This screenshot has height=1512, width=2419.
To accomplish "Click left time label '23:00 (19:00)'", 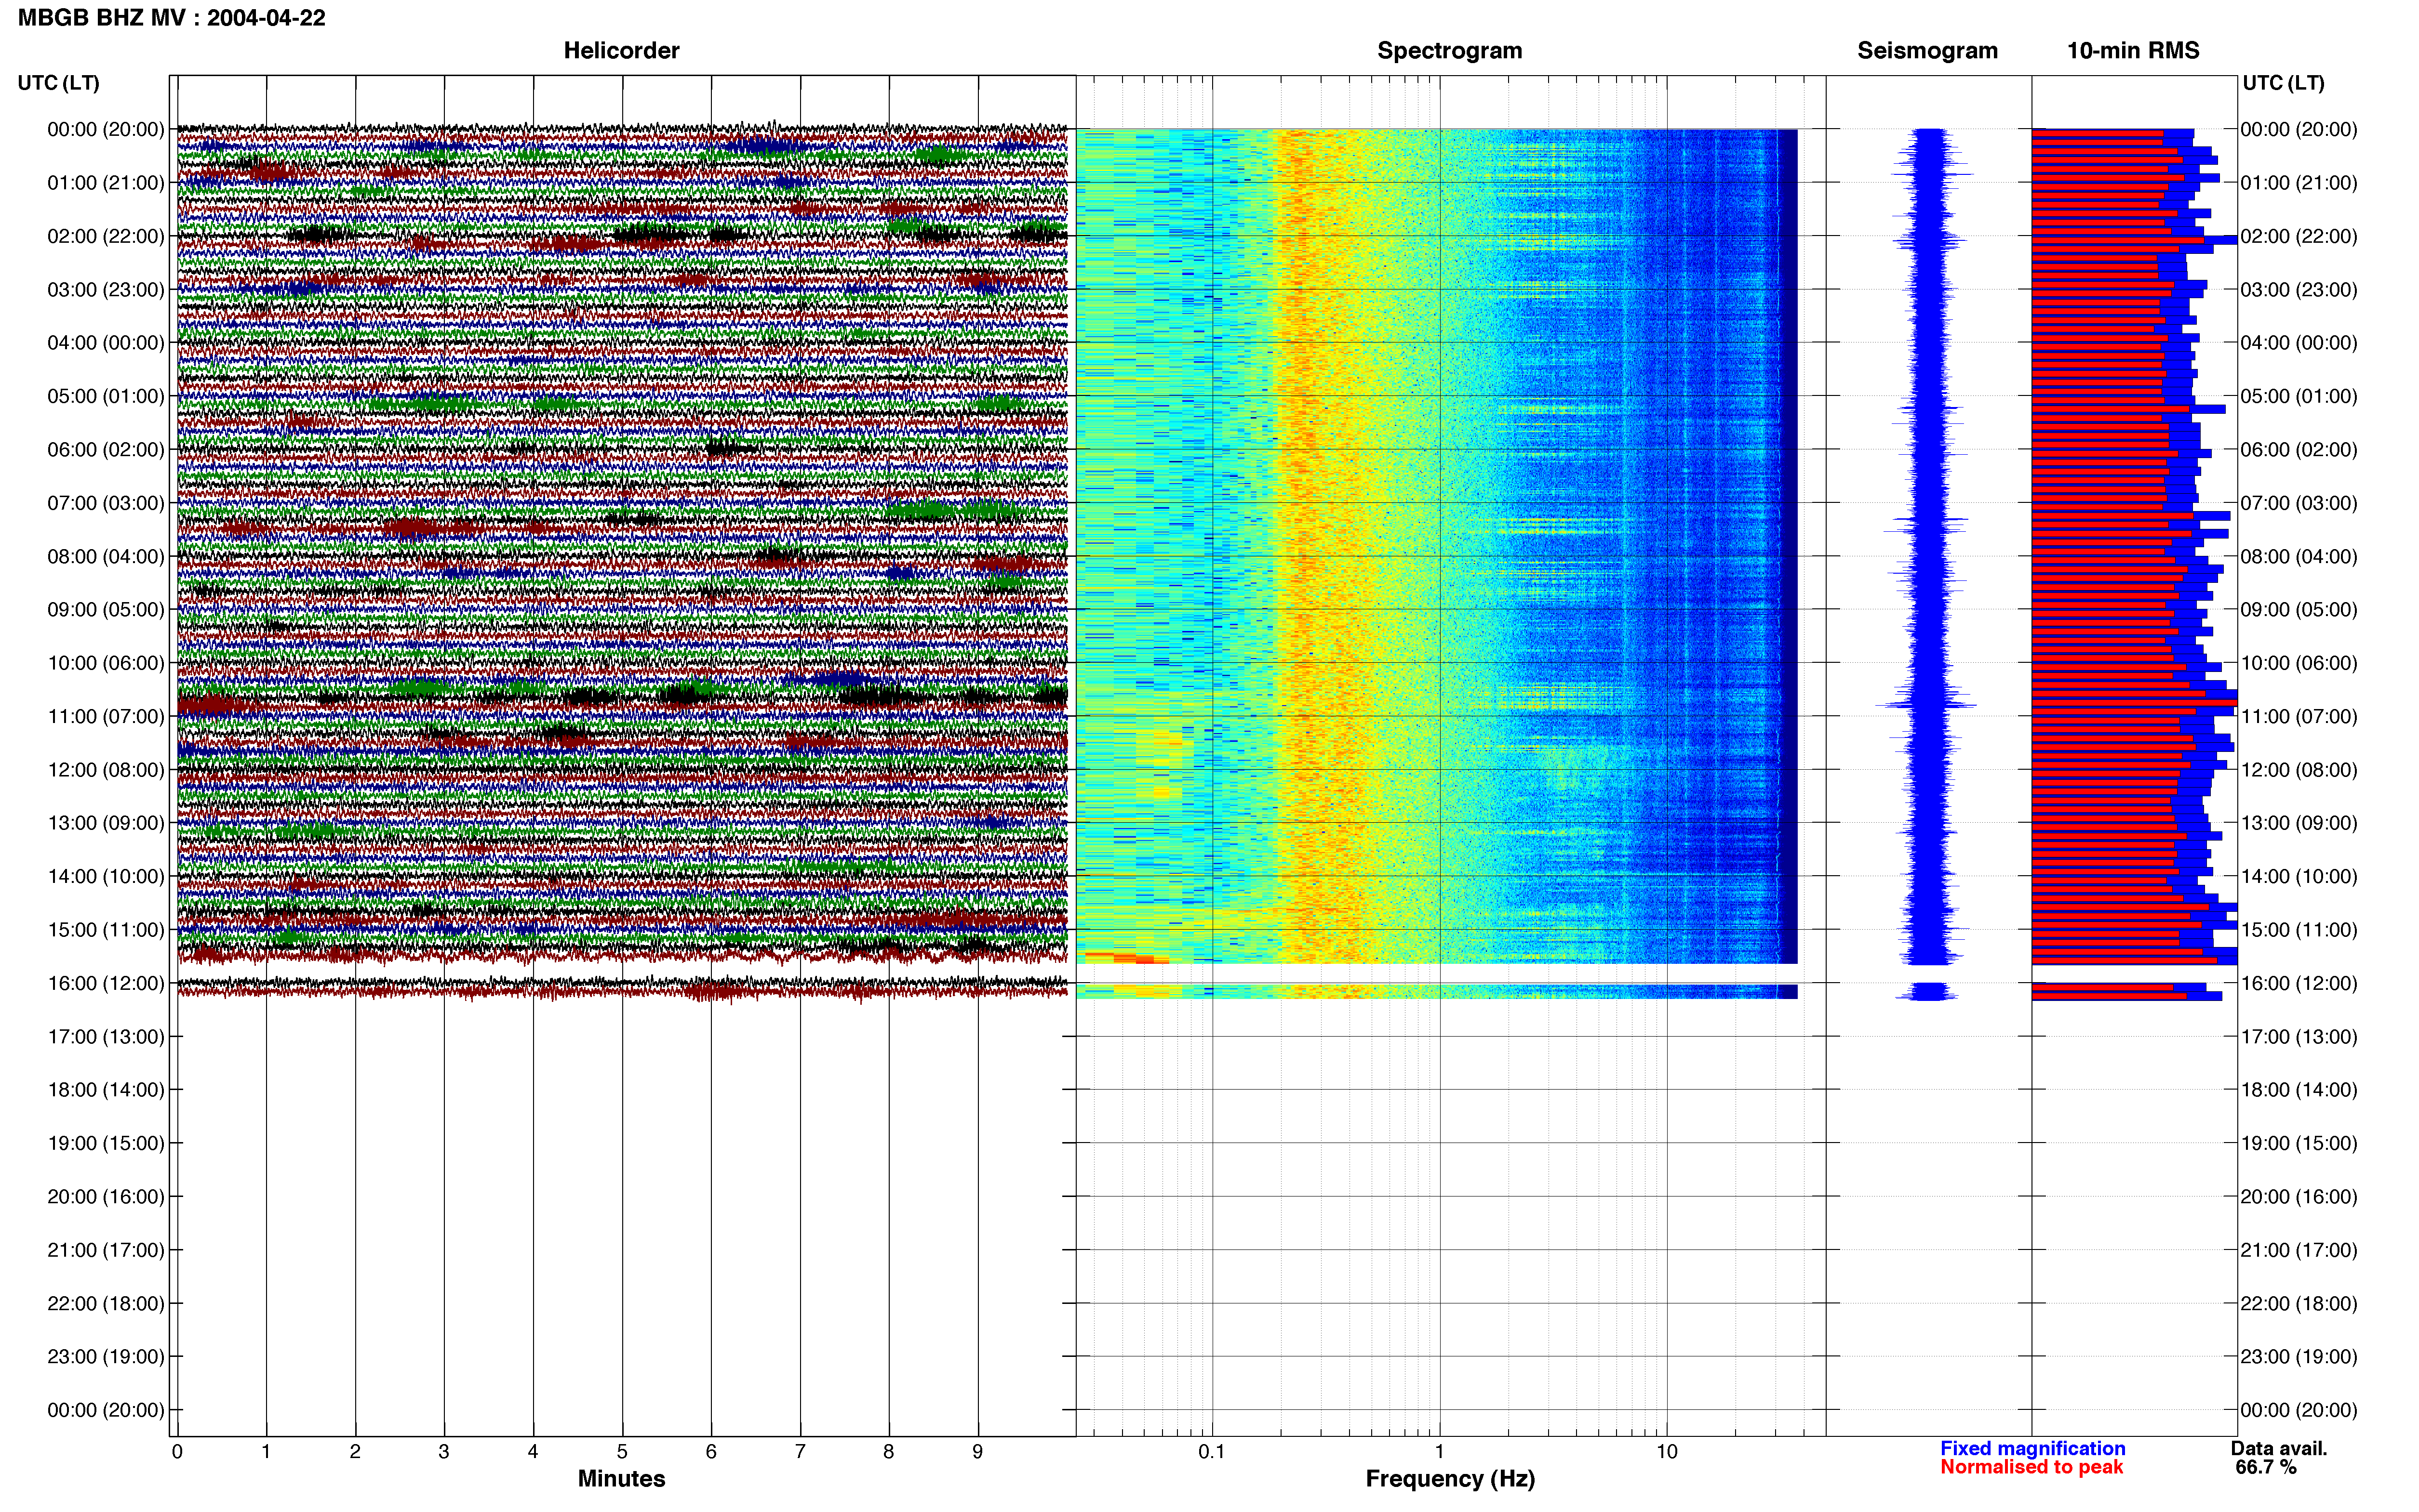I will 106,1357.
